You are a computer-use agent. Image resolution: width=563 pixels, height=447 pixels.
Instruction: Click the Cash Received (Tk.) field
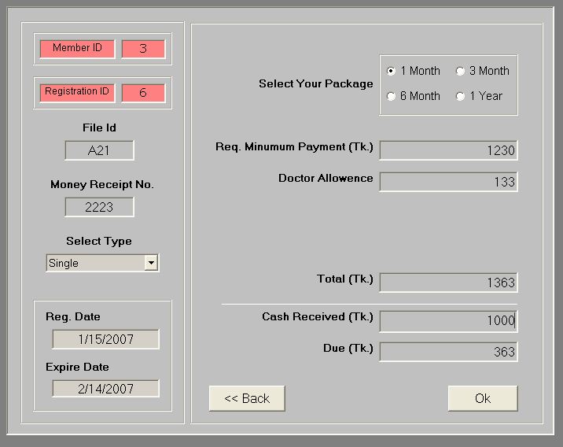click(x=448, y=320)
